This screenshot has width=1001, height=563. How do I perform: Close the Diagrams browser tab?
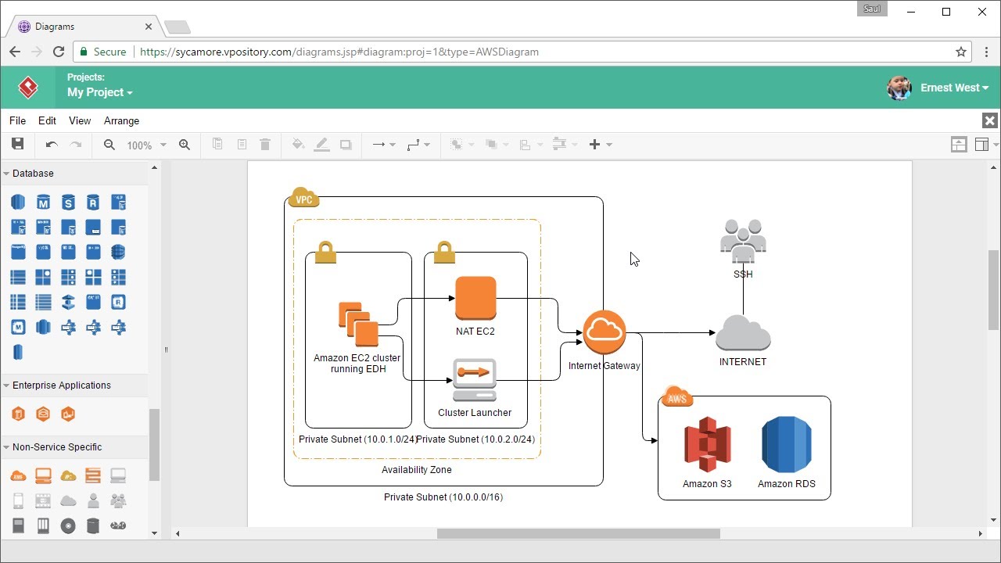point(149,27)
